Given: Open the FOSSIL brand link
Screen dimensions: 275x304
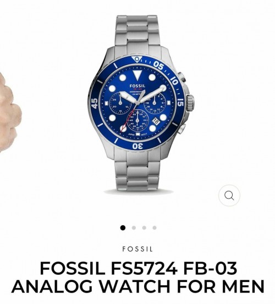Looking at the screenshot, I should pyautogui.click(x=137, y=249).
